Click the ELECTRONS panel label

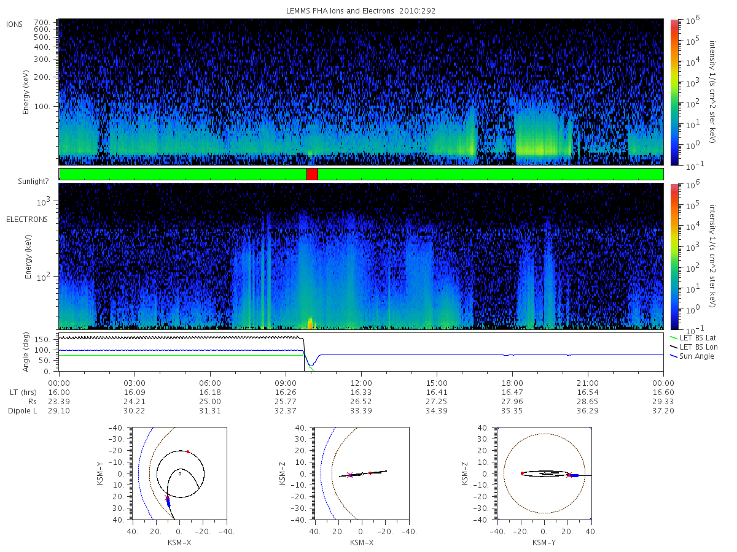(x=26, y=220)
